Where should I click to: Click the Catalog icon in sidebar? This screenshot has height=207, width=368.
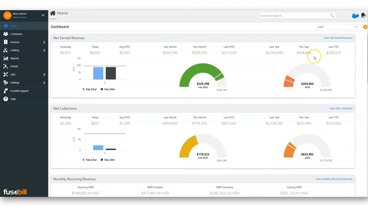[x=6, y=50]
